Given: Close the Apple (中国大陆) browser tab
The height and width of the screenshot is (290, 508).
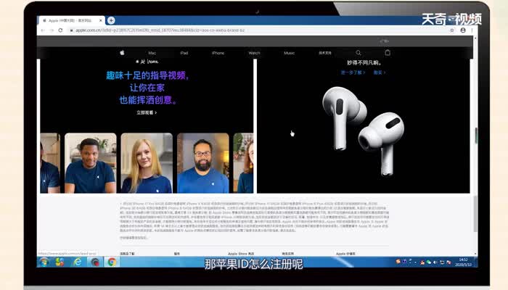Looking at the screenshot, I should (101, 20).
